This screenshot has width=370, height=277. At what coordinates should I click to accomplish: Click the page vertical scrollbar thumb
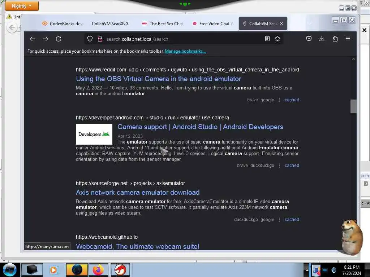[353, 106]
